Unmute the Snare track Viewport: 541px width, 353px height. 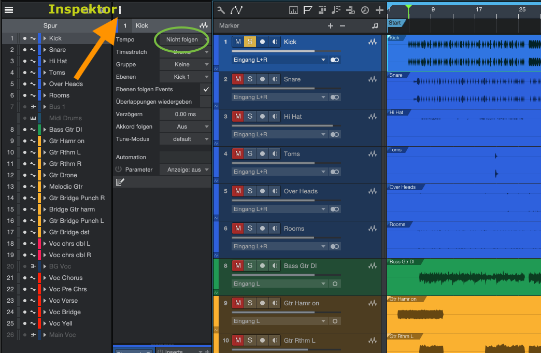pyautogui.click(x=238, y=79)
